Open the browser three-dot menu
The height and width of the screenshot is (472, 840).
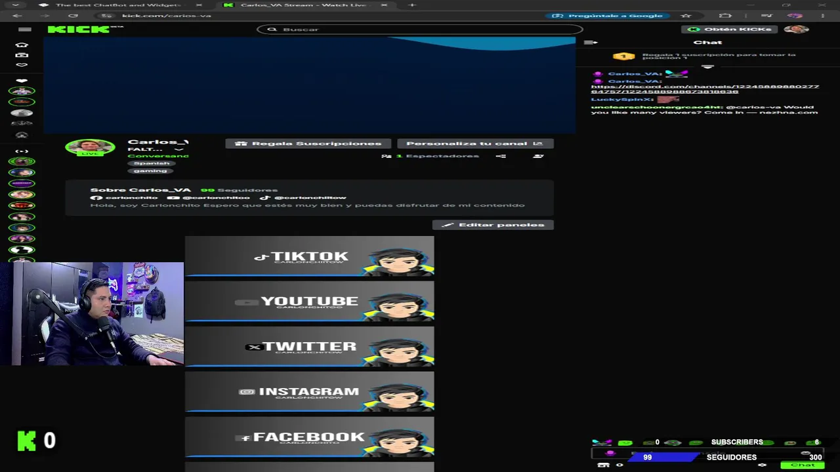click(822, 15)
